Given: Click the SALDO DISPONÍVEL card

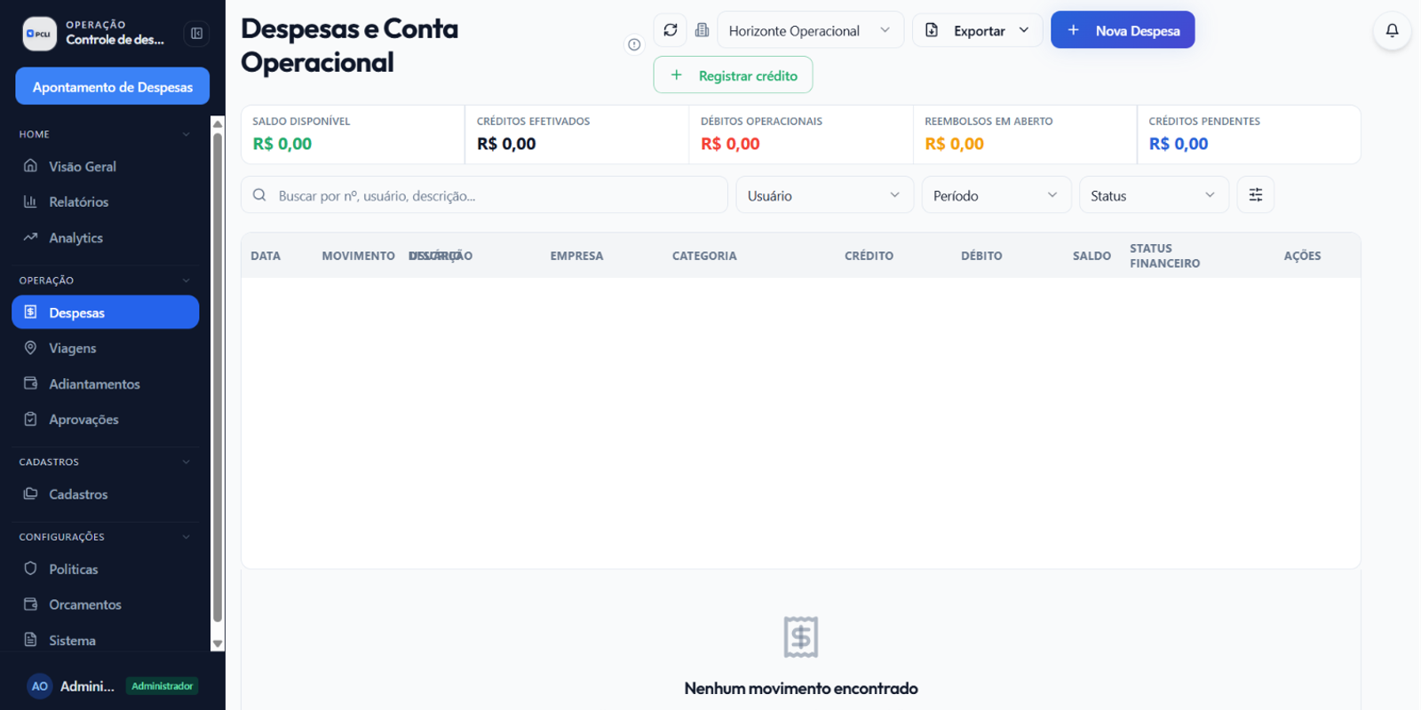Looking at the screenshot, I should tap(353, 135).
